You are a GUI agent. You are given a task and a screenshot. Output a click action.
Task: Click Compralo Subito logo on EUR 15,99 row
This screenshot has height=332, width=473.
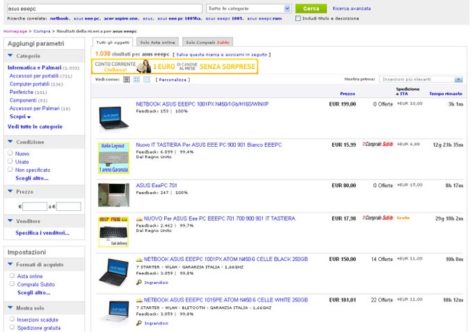[x=378, y=144]
